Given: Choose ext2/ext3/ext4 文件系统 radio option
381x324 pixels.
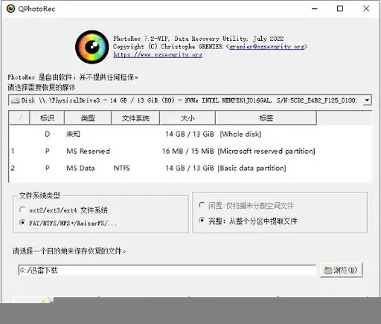Looking at the screenshot, I should (63, 210).
